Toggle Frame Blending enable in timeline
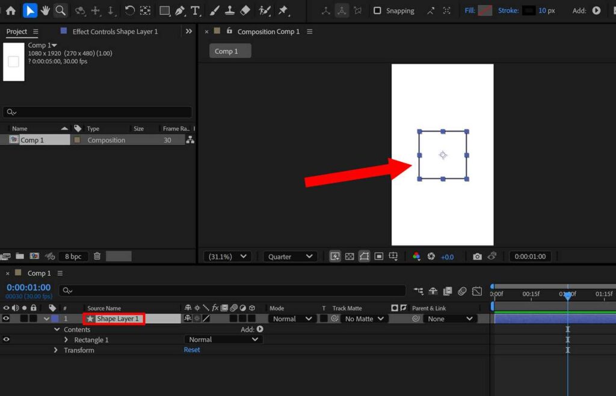 click(x=448, y=291)
